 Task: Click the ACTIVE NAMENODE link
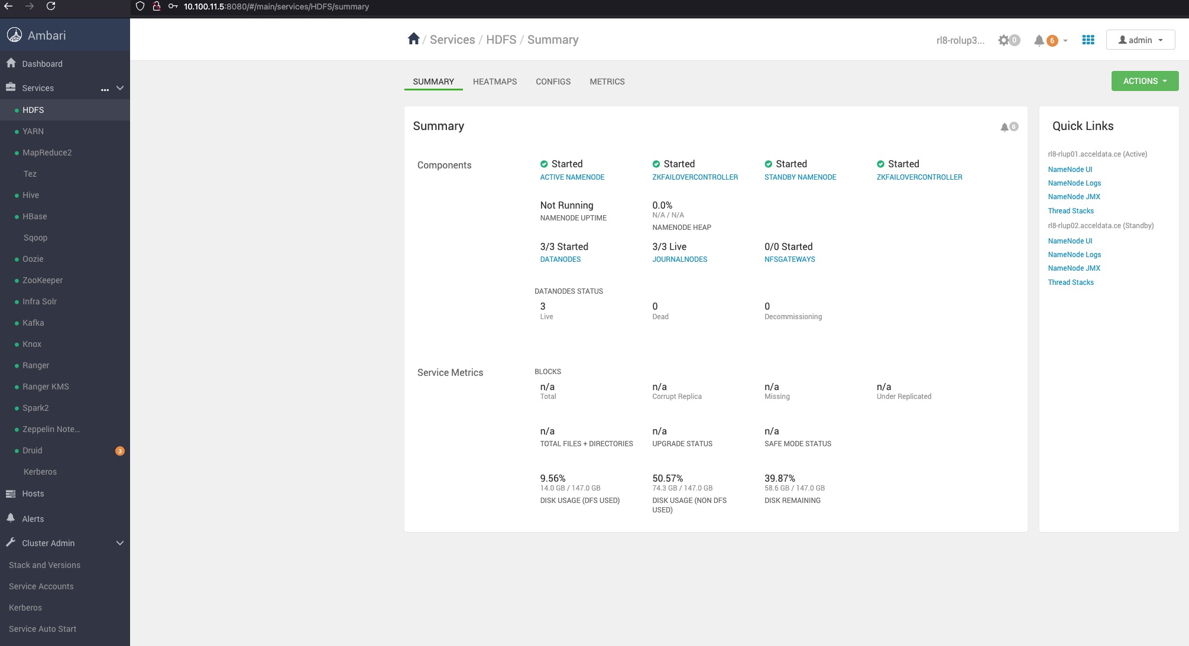tap(572, 177)
